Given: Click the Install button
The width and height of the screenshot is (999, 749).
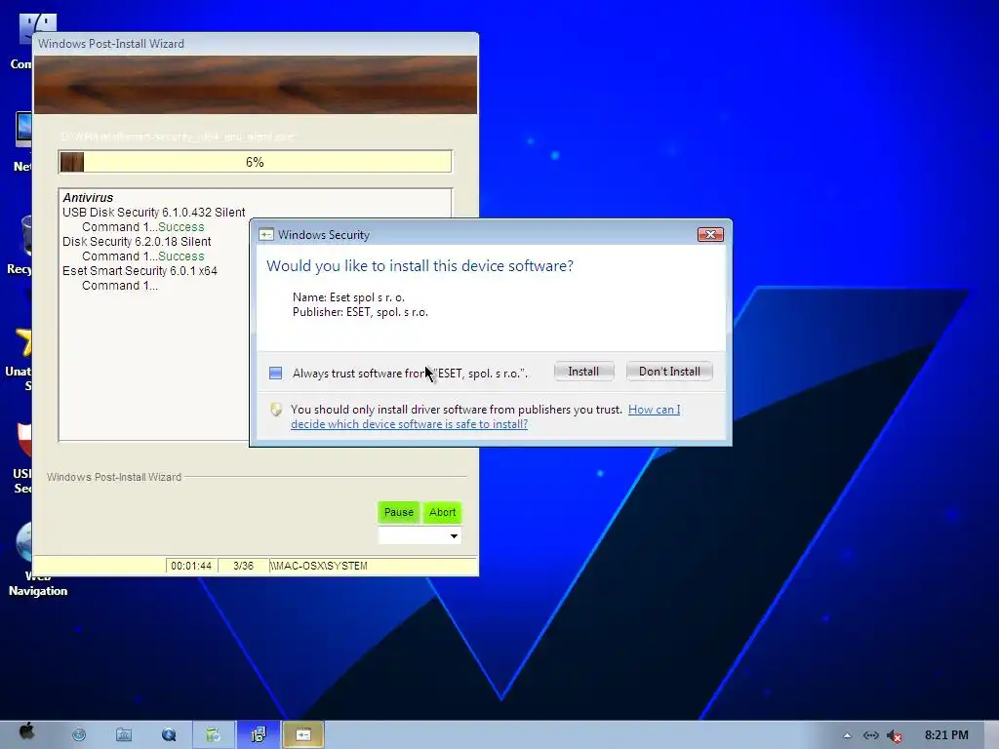Looking at the screenshot, I should pyautogui.click(x=583, y=372).
